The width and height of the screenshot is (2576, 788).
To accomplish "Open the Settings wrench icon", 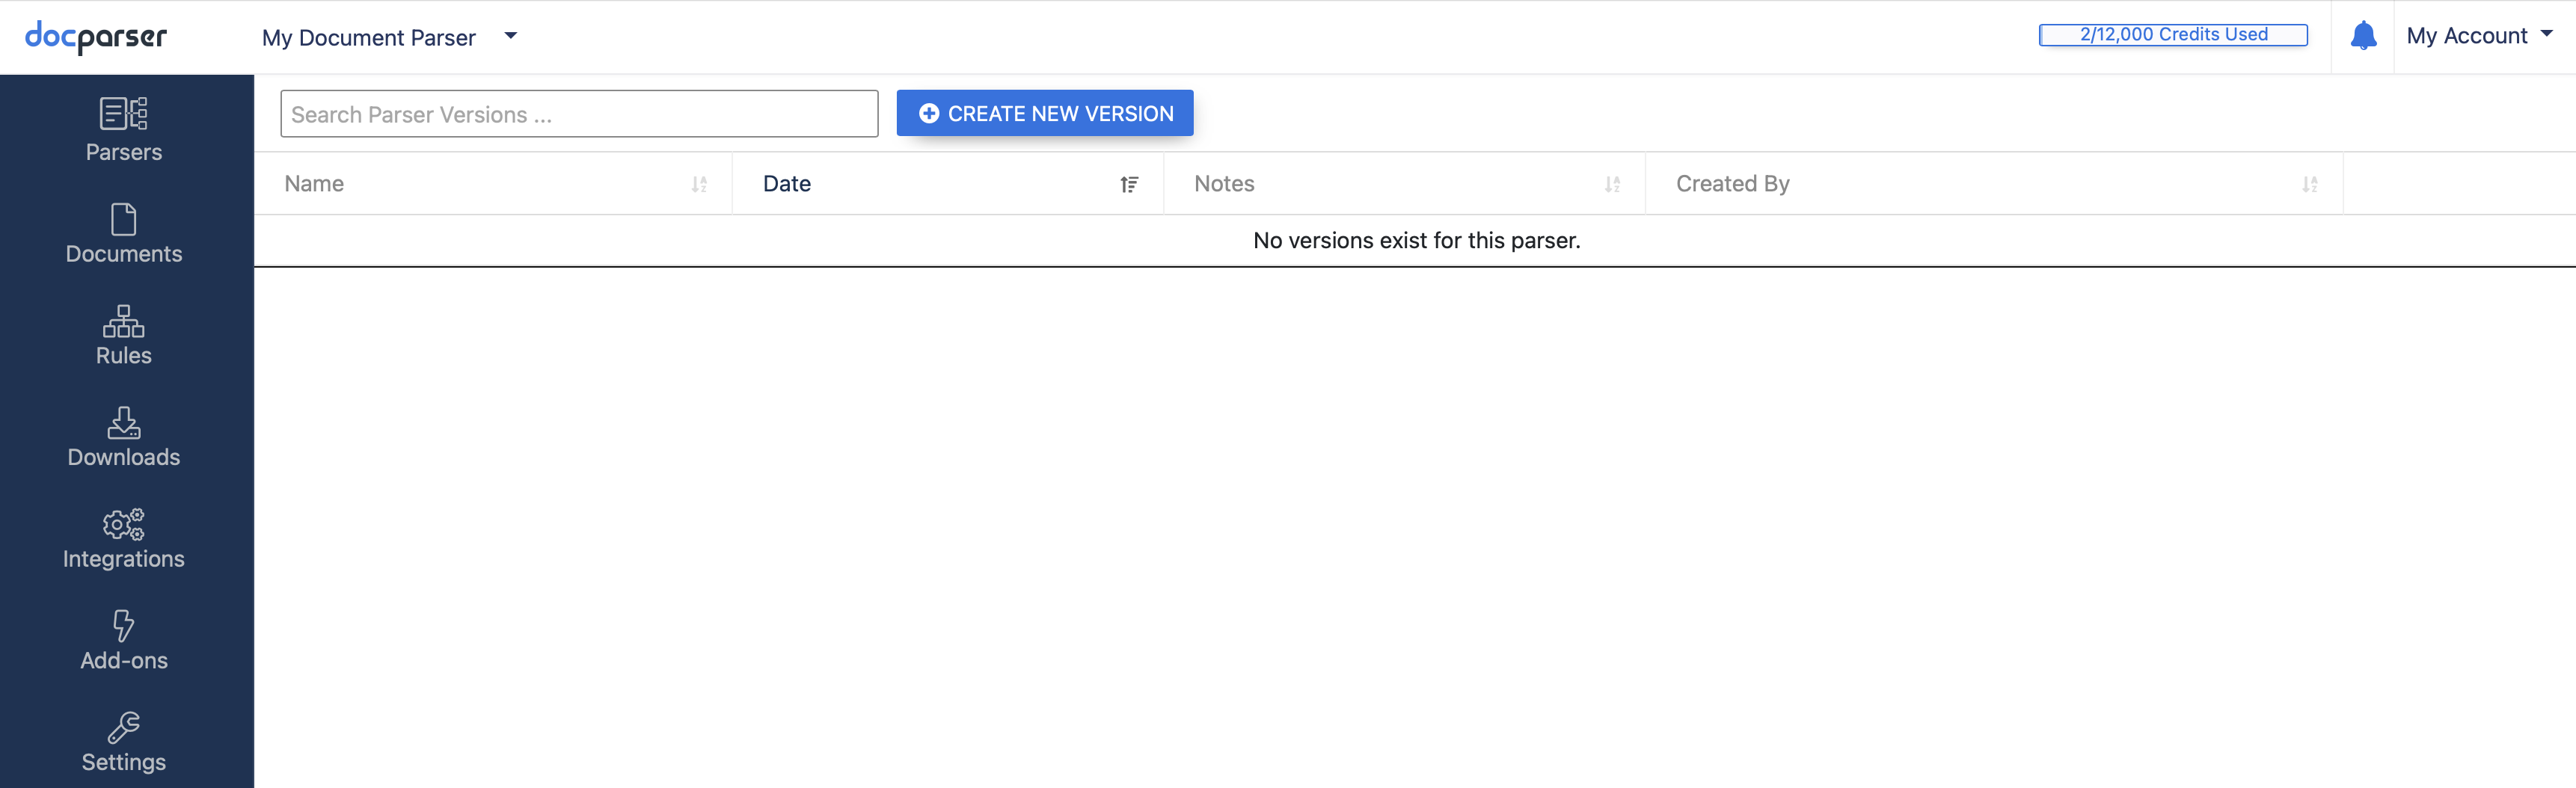I will tap(124, 727).
